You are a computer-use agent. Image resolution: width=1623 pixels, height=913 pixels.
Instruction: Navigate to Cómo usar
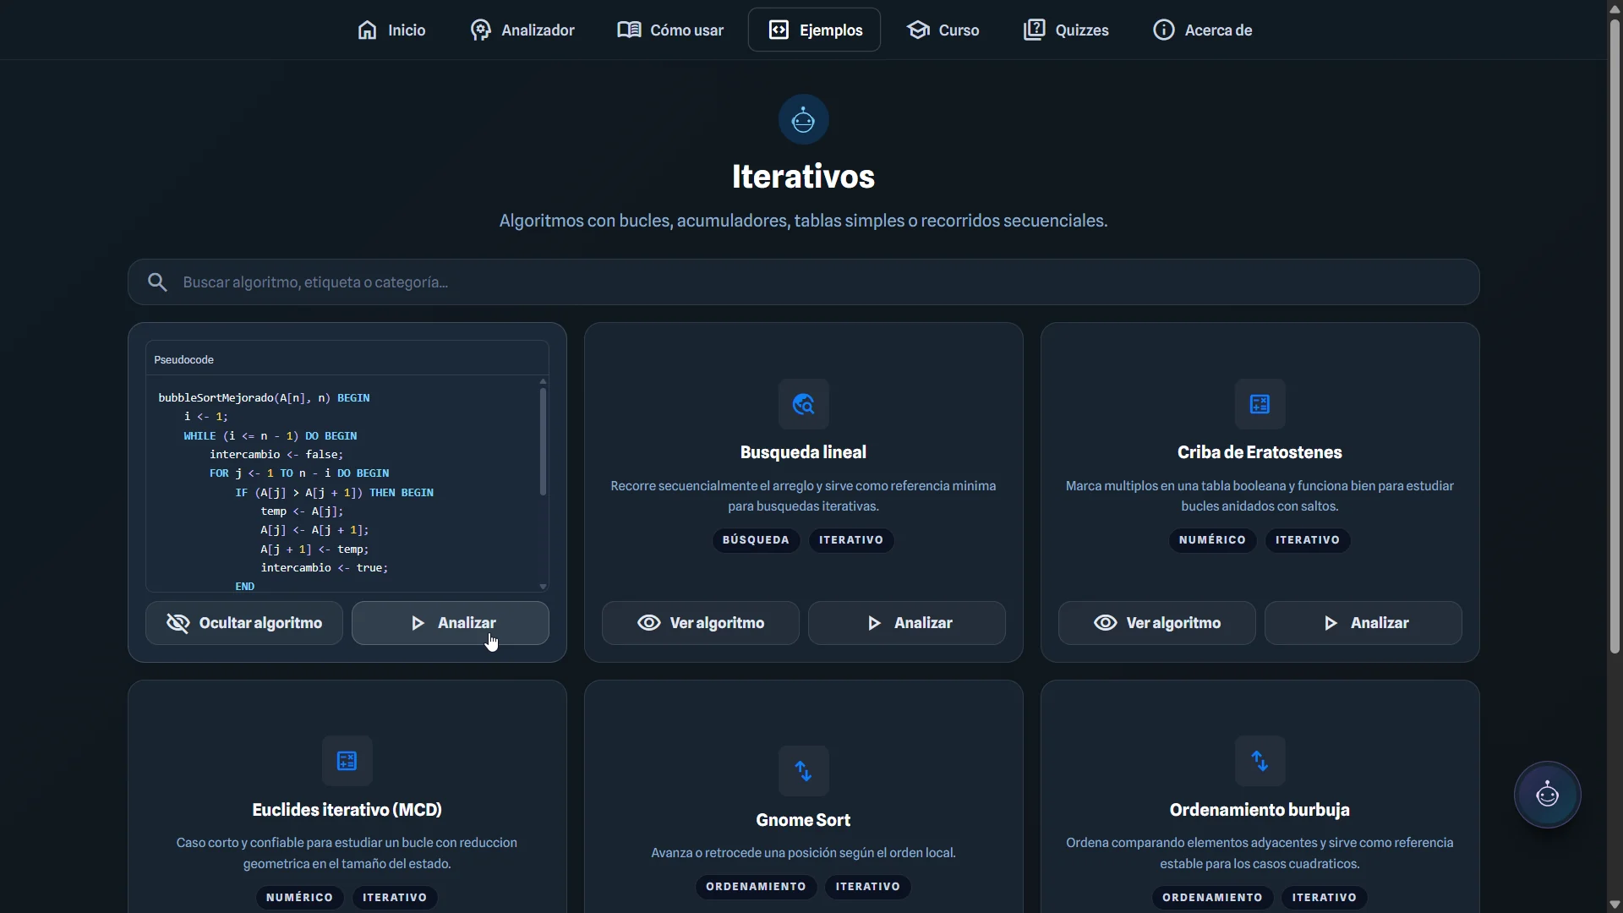670,30
